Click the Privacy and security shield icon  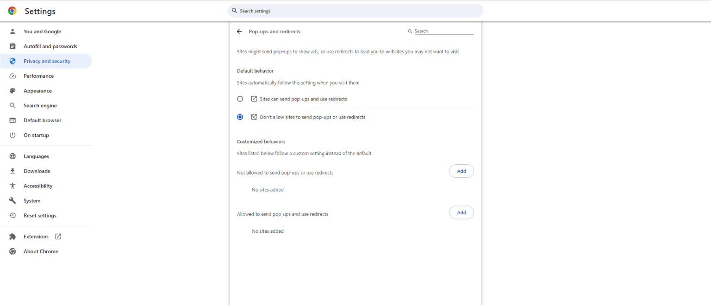coord(12,61)
